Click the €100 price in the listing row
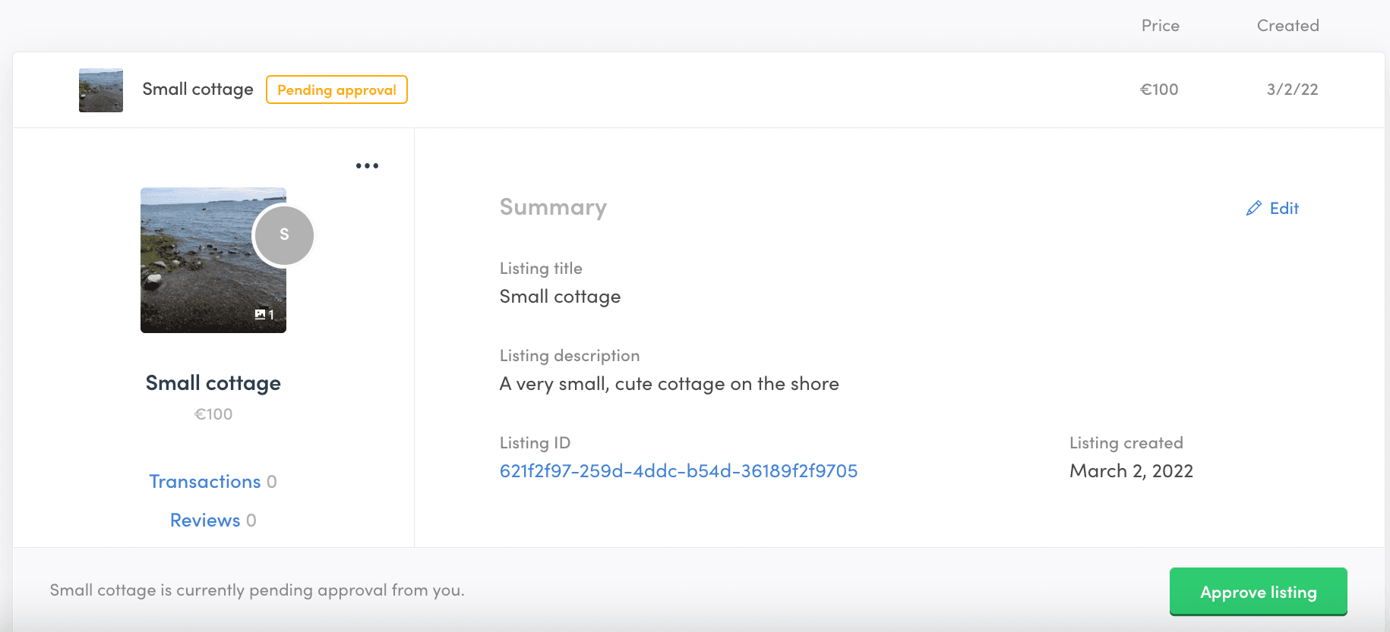 pos(1159,90)
